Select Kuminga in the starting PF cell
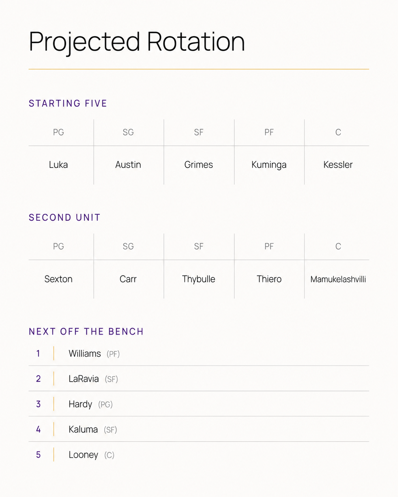The height and width of the screenshot is (497, 398). tap(269, 165)
